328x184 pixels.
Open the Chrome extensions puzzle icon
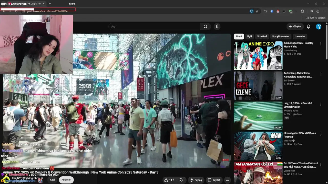(303, 11)
